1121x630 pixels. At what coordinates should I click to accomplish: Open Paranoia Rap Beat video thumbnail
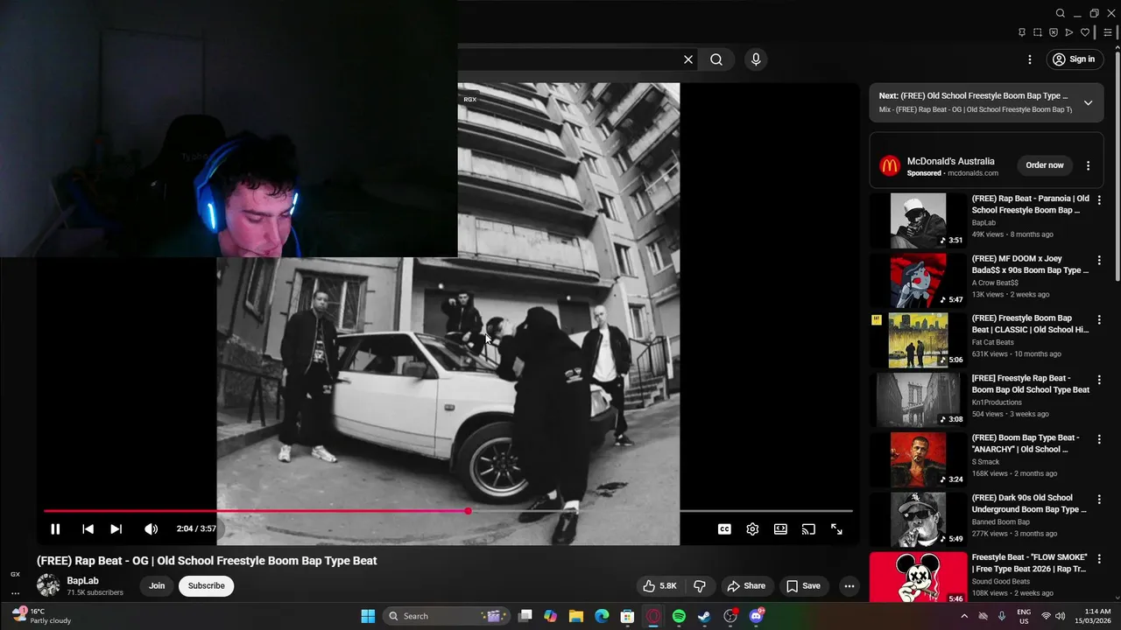point(919,220)
